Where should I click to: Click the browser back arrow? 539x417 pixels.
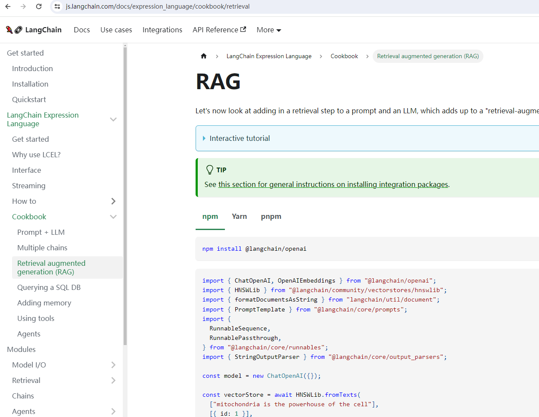tap(8, 6)
